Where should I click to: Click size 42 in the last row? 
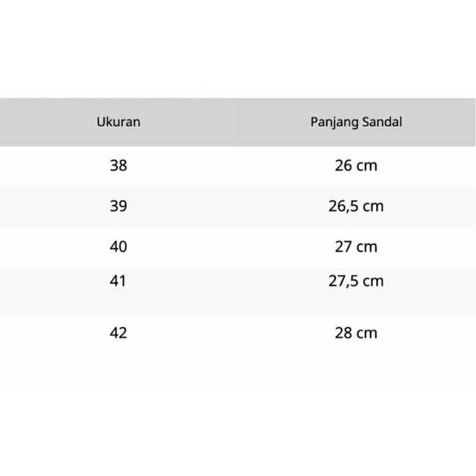click(118, 333)
